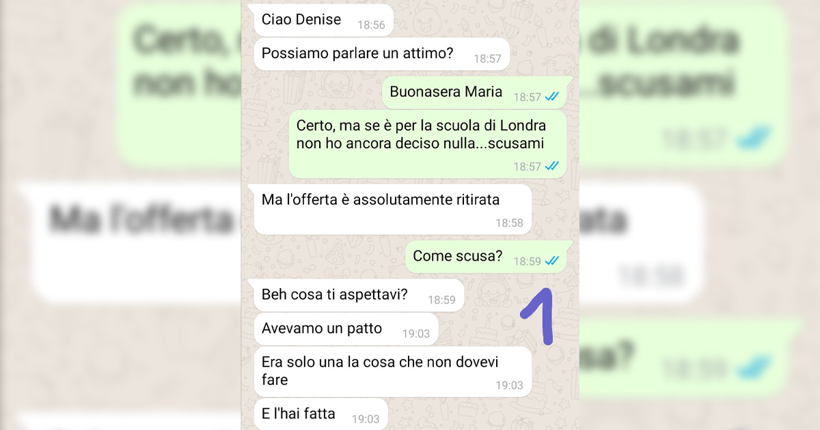The image size is (820, 430).
Task: Tap the read ticks beside Come scusa?
Action: coord(552,261)
